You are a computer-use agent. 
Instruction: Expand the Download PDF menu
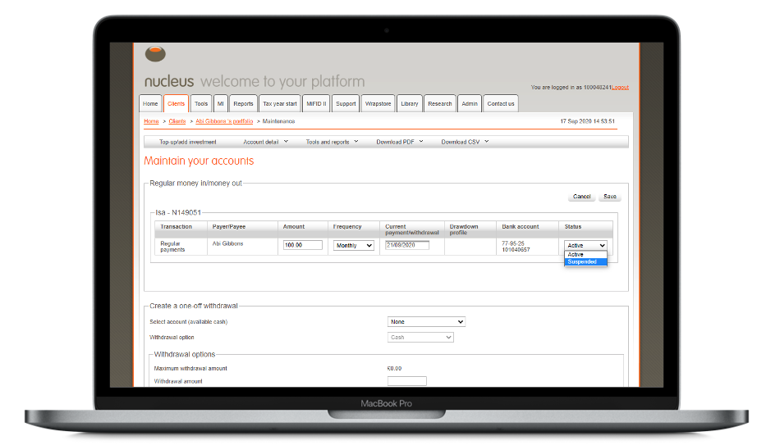point(400,142)
